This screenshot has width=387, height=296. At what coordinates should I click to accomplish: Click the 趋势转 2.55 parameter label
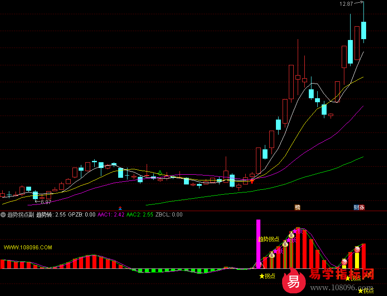(x=51, y=215)
